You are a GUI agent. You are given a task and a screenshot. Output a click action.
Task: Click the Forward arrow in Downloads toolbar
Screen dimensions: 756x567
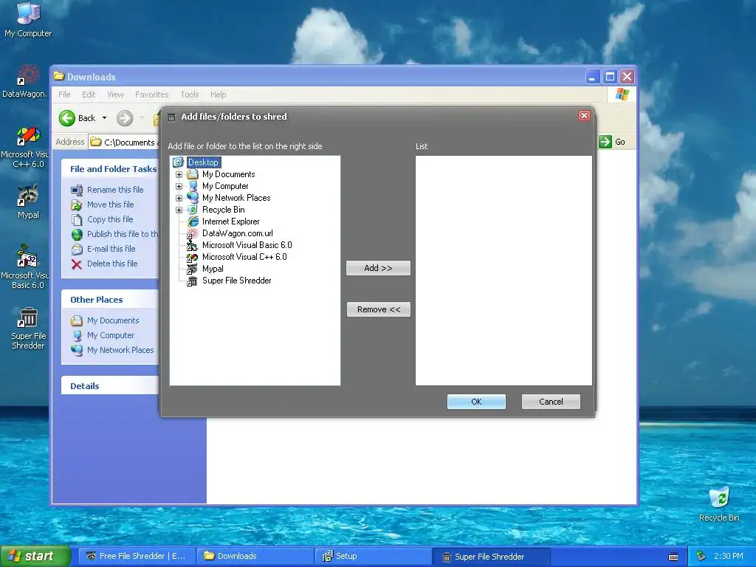pos(125,118)
